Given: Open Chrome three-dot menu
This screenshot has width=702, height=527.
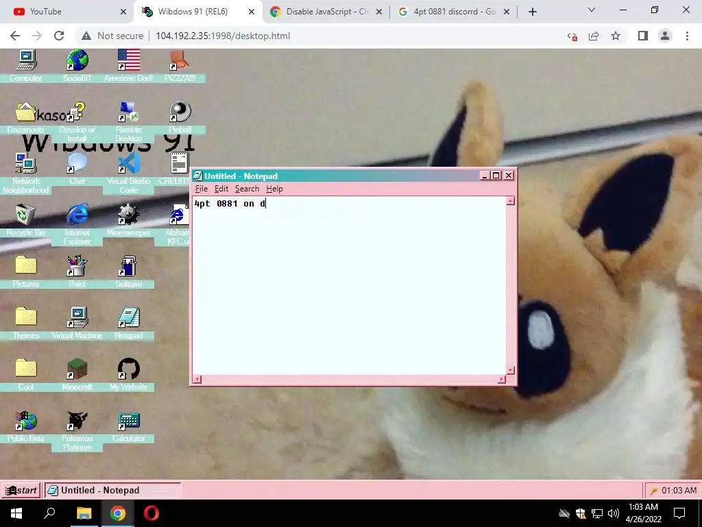Looking at the screenshot, I should pyautogui.click(x=687, y=36).
